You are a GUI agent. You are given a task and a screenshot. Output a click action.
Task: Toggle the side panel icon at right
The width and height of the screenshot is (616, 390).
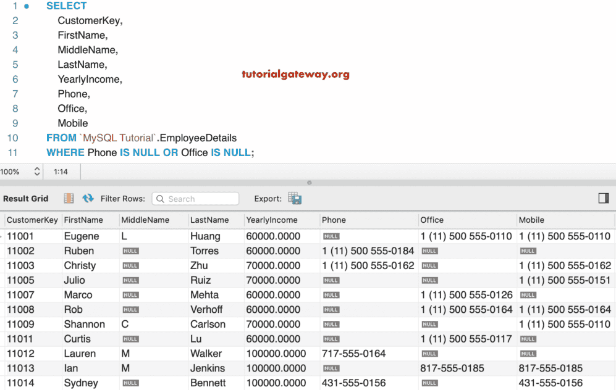(x=604, y=198)
